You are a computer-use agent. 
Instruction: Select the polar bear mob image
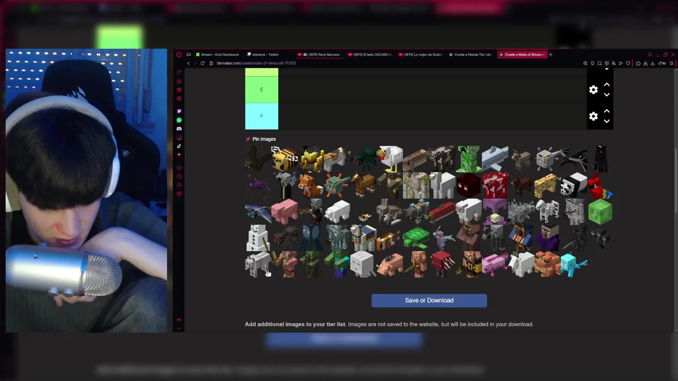click(x=337, y=212)
